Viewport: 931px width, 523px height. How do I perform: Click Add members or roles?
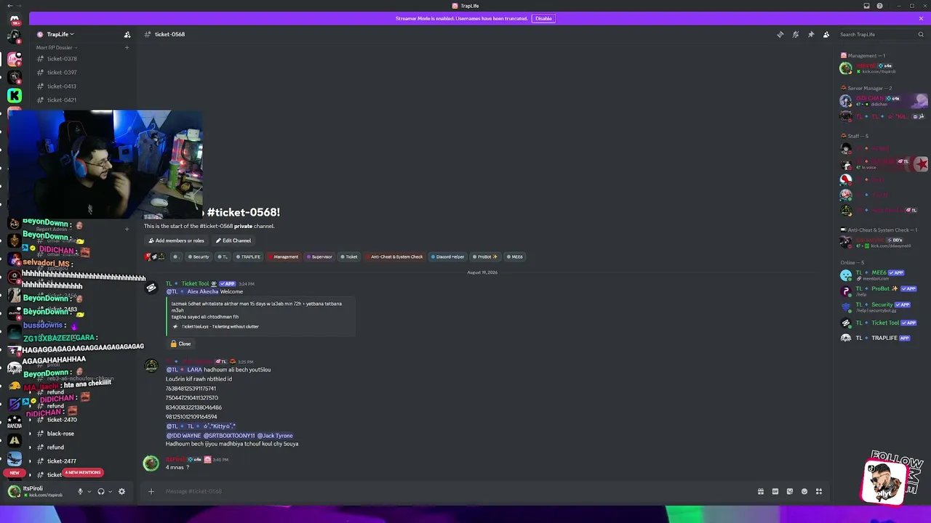(177, 240)
